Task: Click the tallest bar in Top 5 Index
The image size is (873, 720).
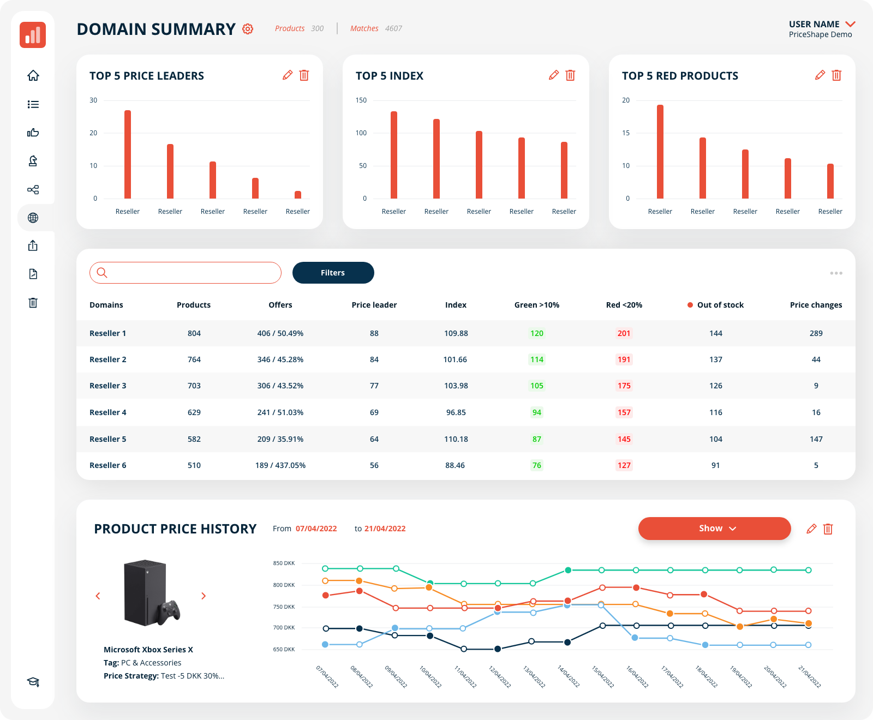Action: tap(394, 155)
